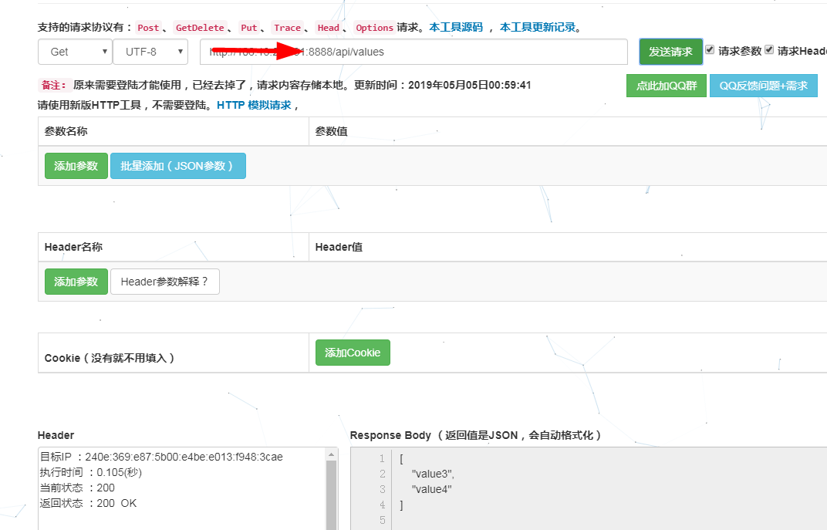Screen dimensions: 827x530
Task: Click the 点此加QQ群 button
Action: (x=666, y=86)
